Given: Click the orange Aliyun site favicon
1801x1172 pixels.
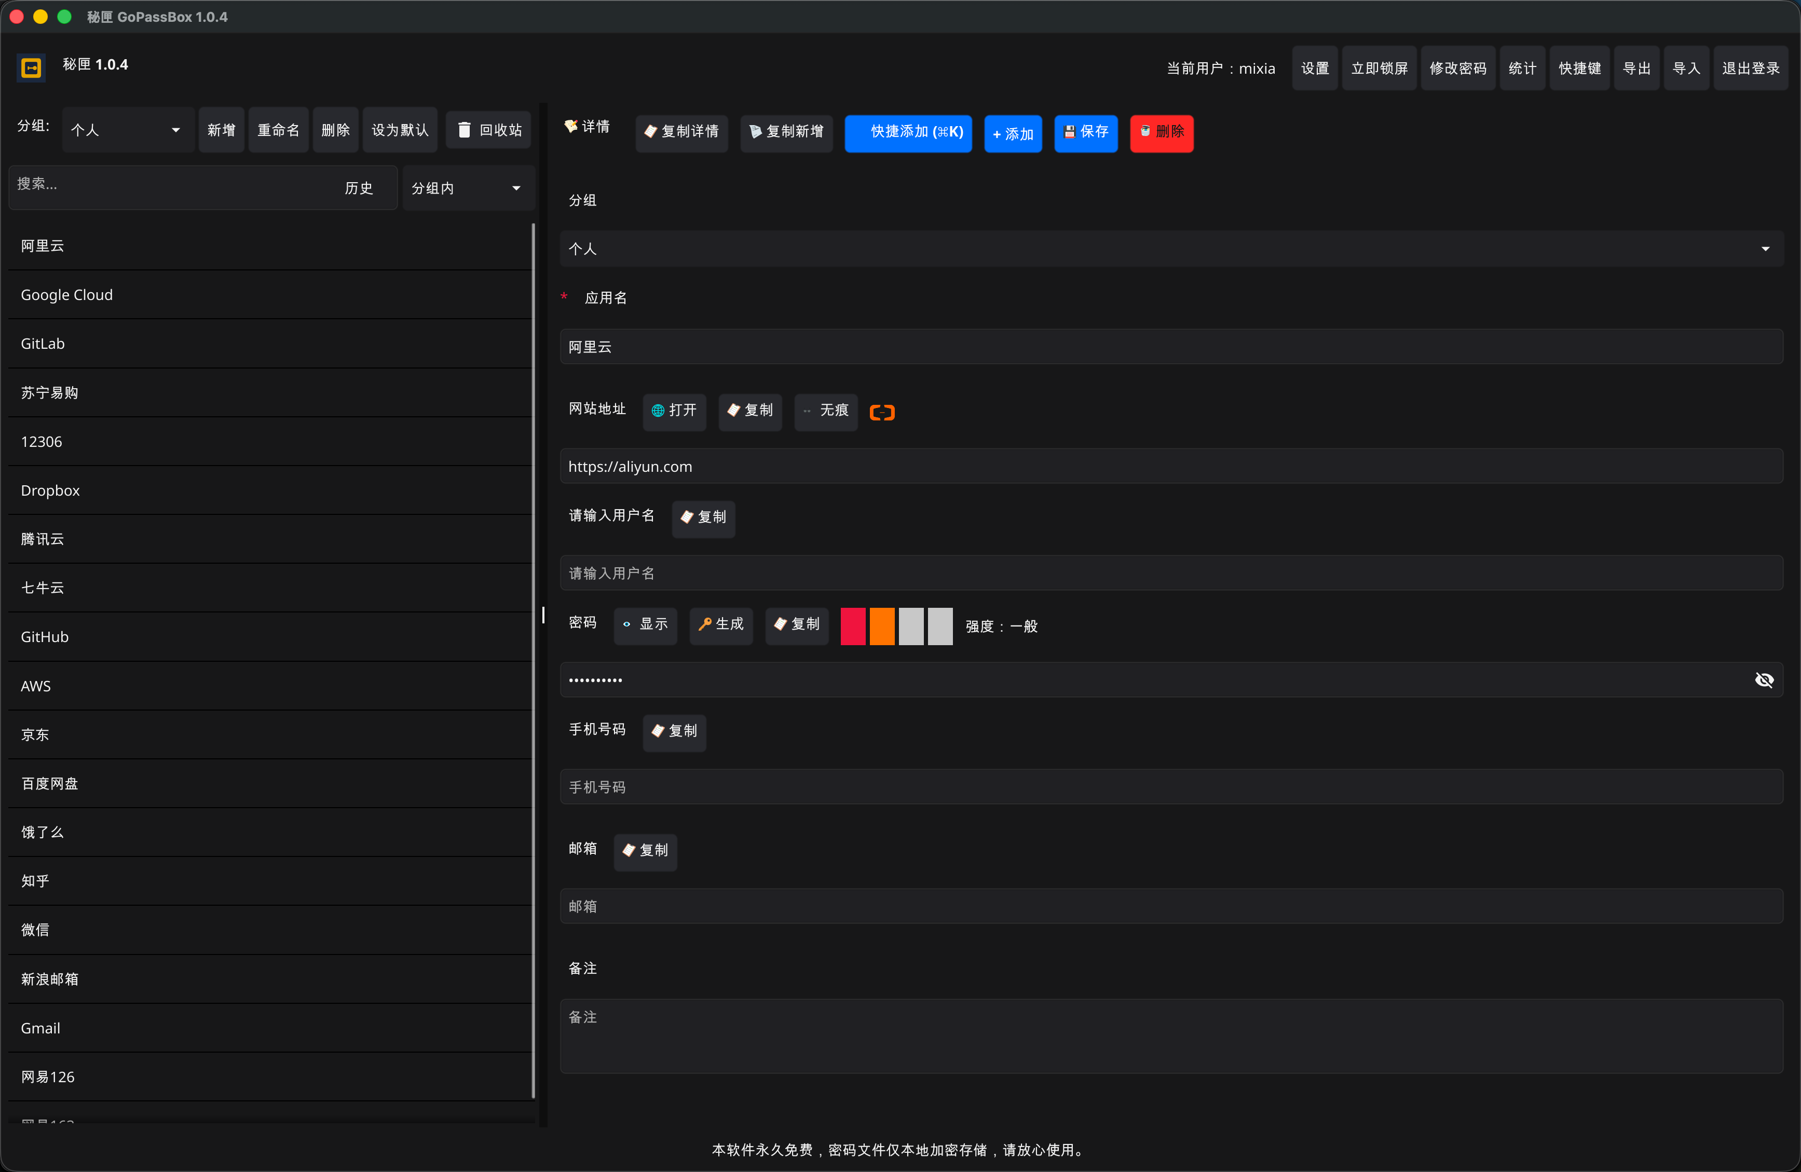Looking at the screenshot, I should [882, 412].
